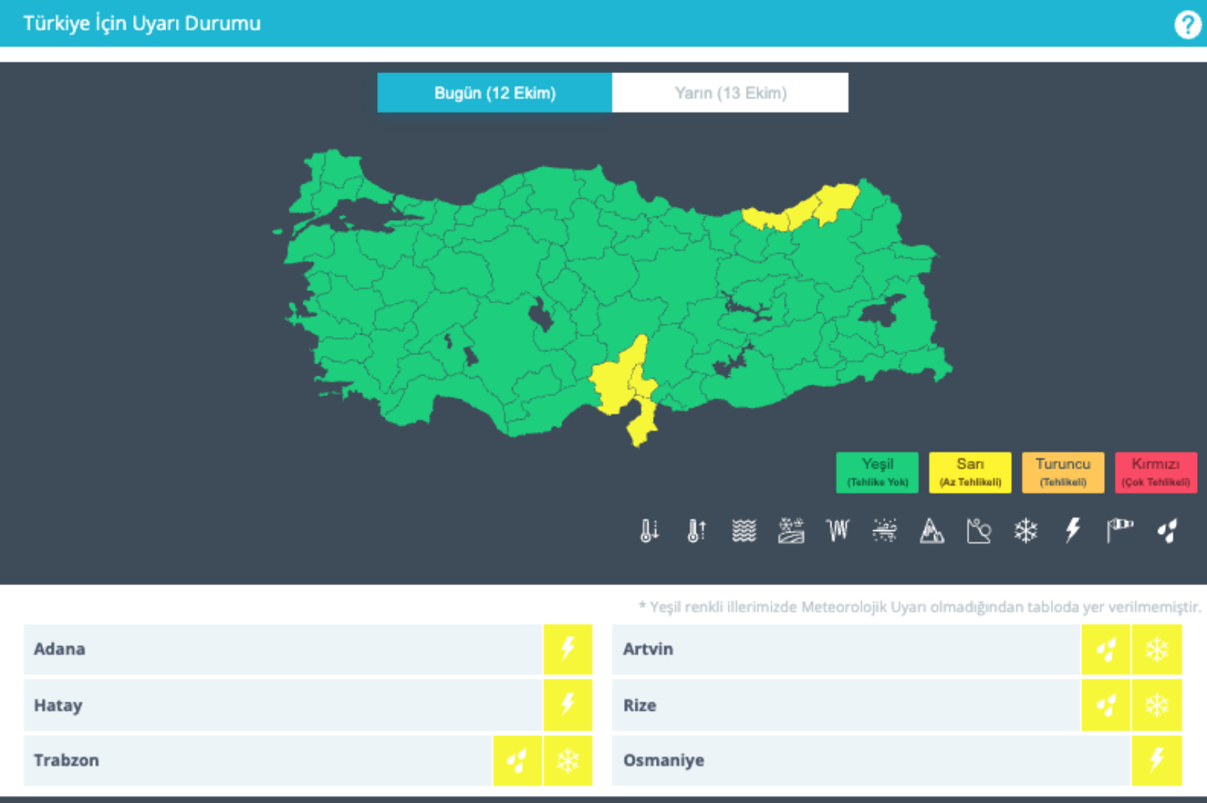
Task: Click the wind sock icon
Action: [x=1120, y=530]
